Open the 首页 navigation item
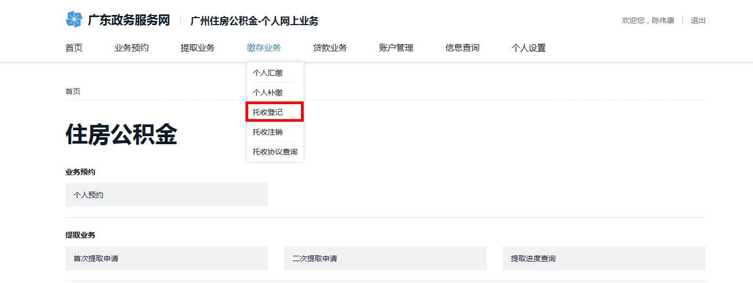 point(74,48)
